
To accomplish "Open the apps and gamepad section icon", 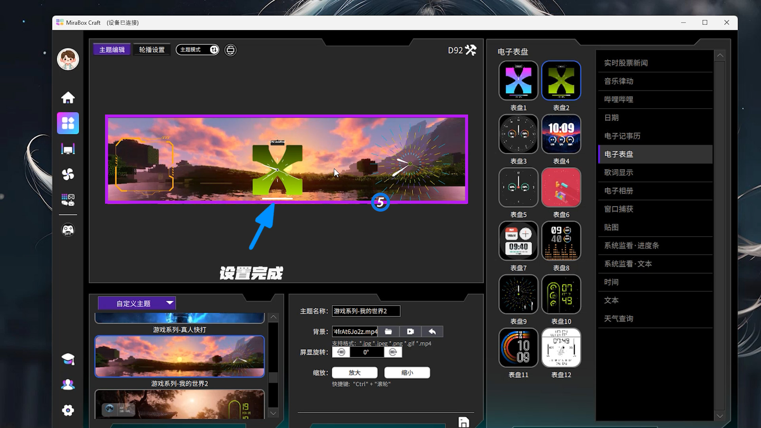I will pyautogui.click(x=68, y=200).
